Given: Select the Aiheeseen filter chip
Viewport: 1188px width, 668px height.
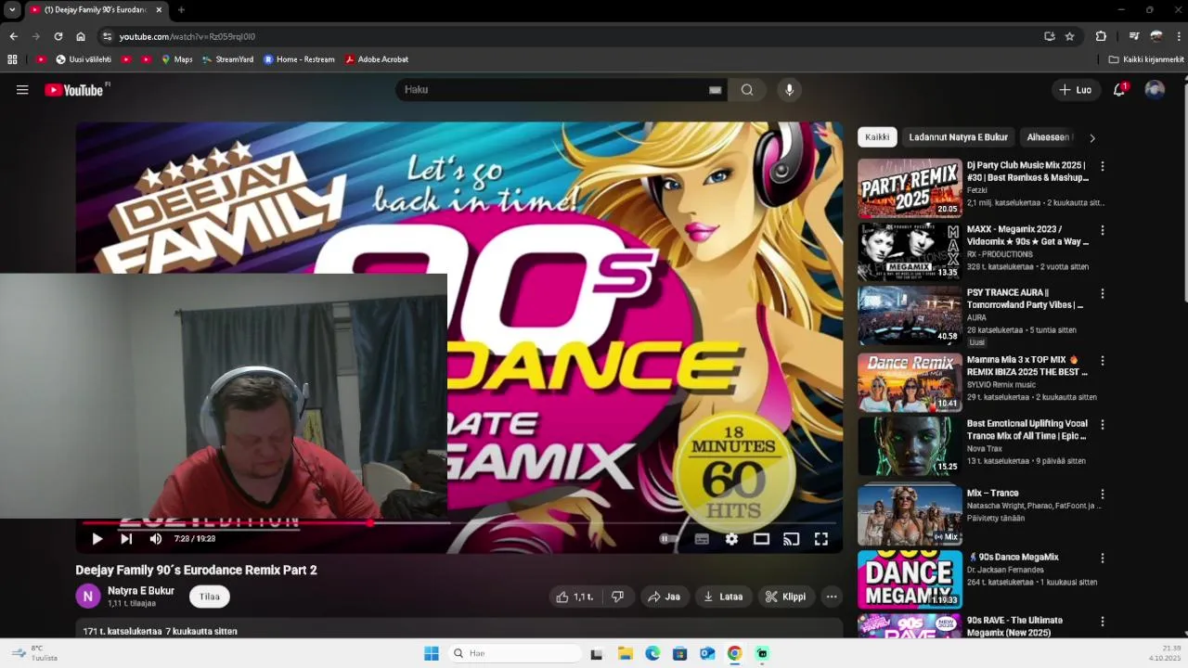Looking at the screenshot, I should (x=1048, y=137).
